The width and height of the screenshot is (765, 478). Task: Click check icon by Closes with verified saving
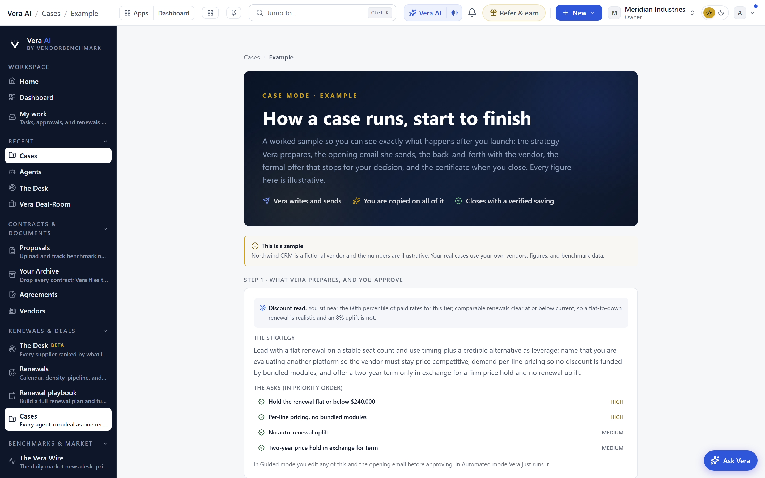[458, 201]
